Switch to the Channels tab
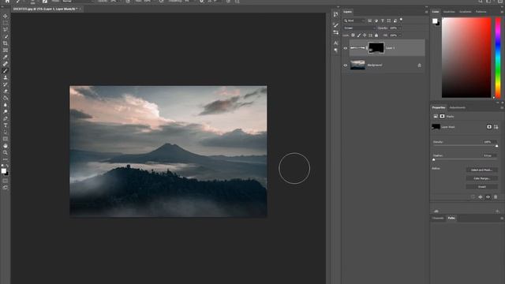The width and height of the screenshot is (505, 284). (x=438, y=219)
